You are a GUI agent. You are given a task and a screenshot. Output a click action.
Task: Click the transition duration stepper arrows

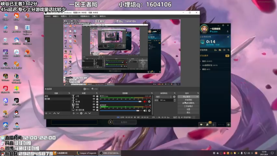tap(175, 100)
